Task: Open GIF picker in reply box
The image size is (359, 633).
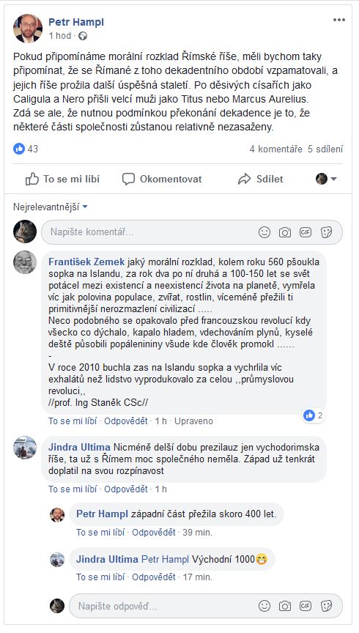Action: point(306,606)
